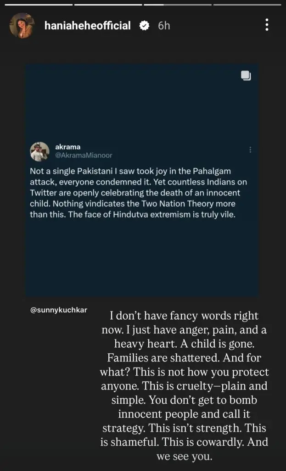Click the multi-image carousel icon on shared post

coord(246,76)
